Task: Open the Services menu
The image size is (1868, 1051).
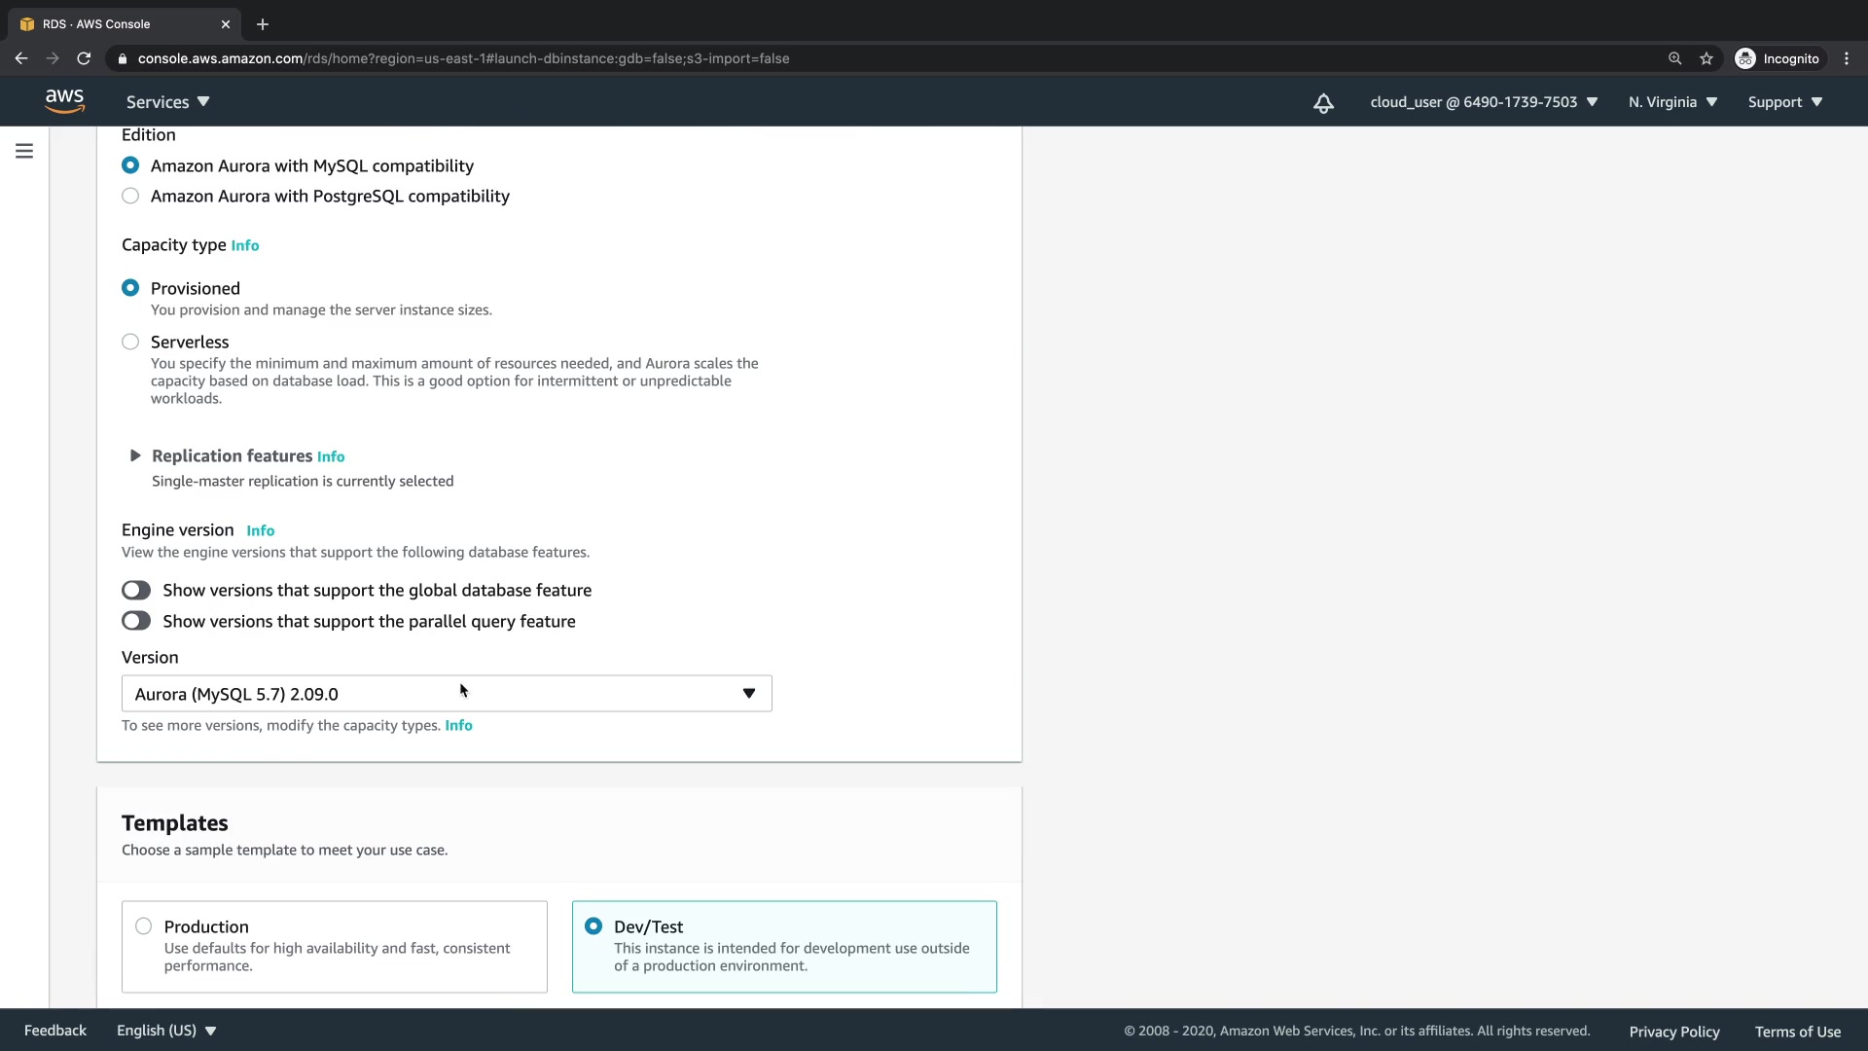Action: point(167,102)
